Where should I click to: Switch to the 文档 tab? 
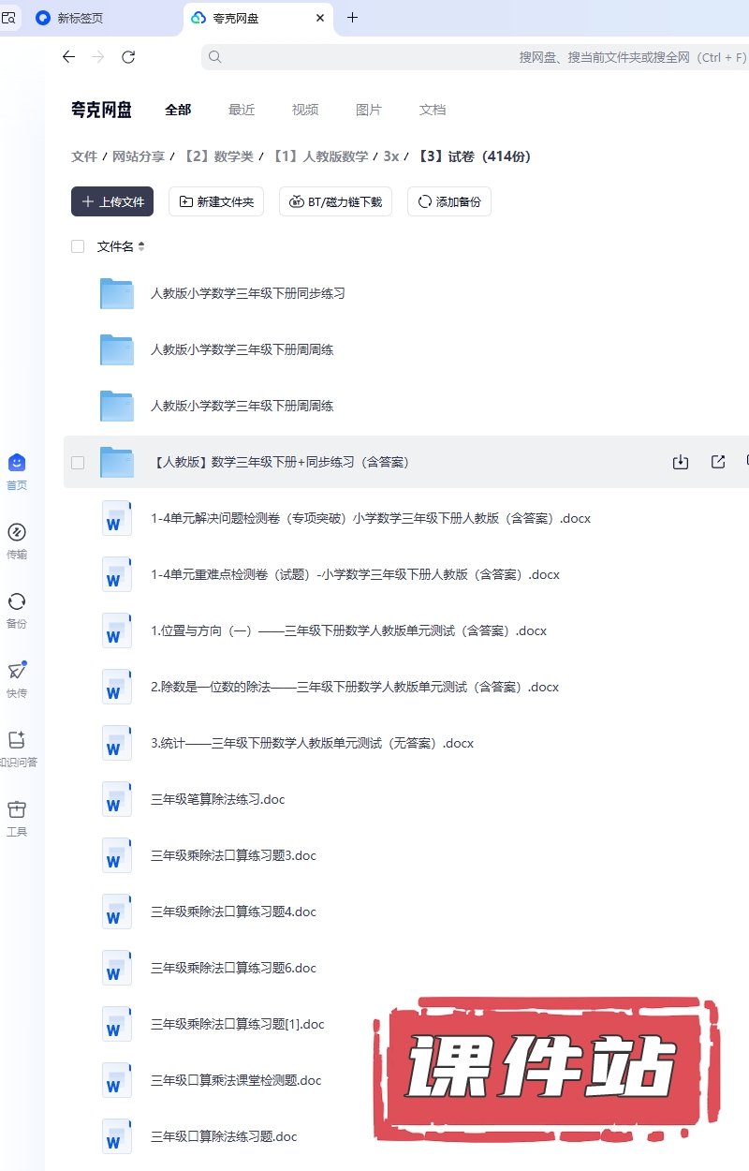(x=433, y=110)
